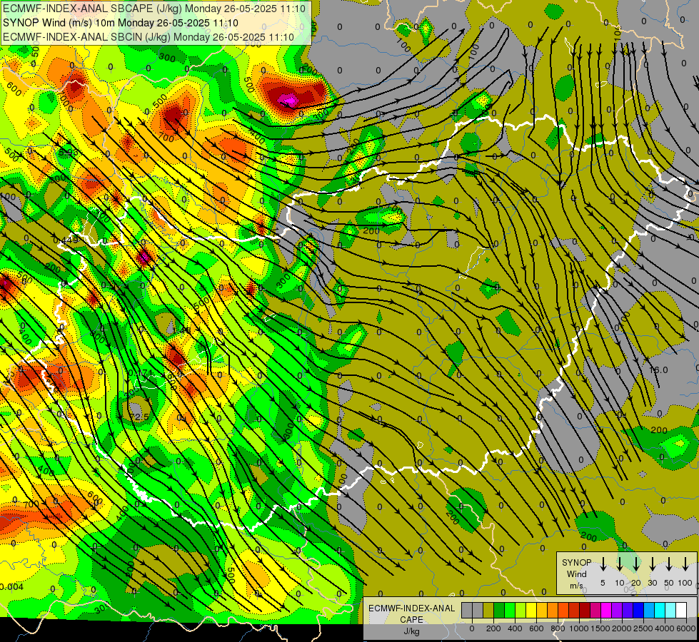Click the '2000' tick label on CAPE scale

coord(622,628)
